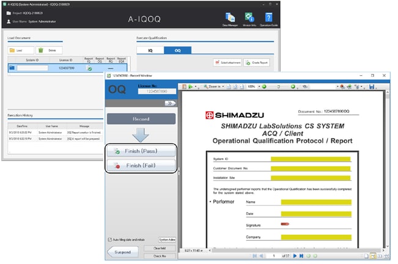
Task: Click the System ID field in selected row
Action: coord(32,68)
